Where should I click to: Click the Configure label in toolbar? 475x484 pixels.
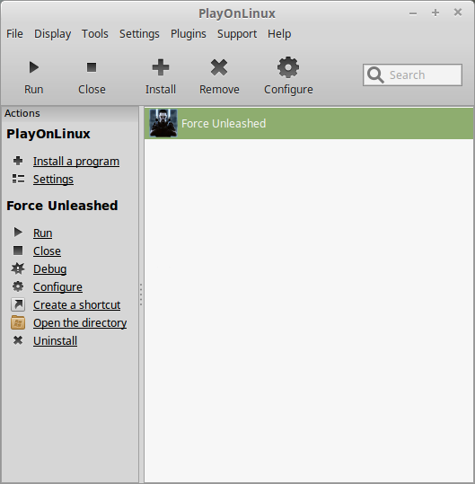pos(288,90)
